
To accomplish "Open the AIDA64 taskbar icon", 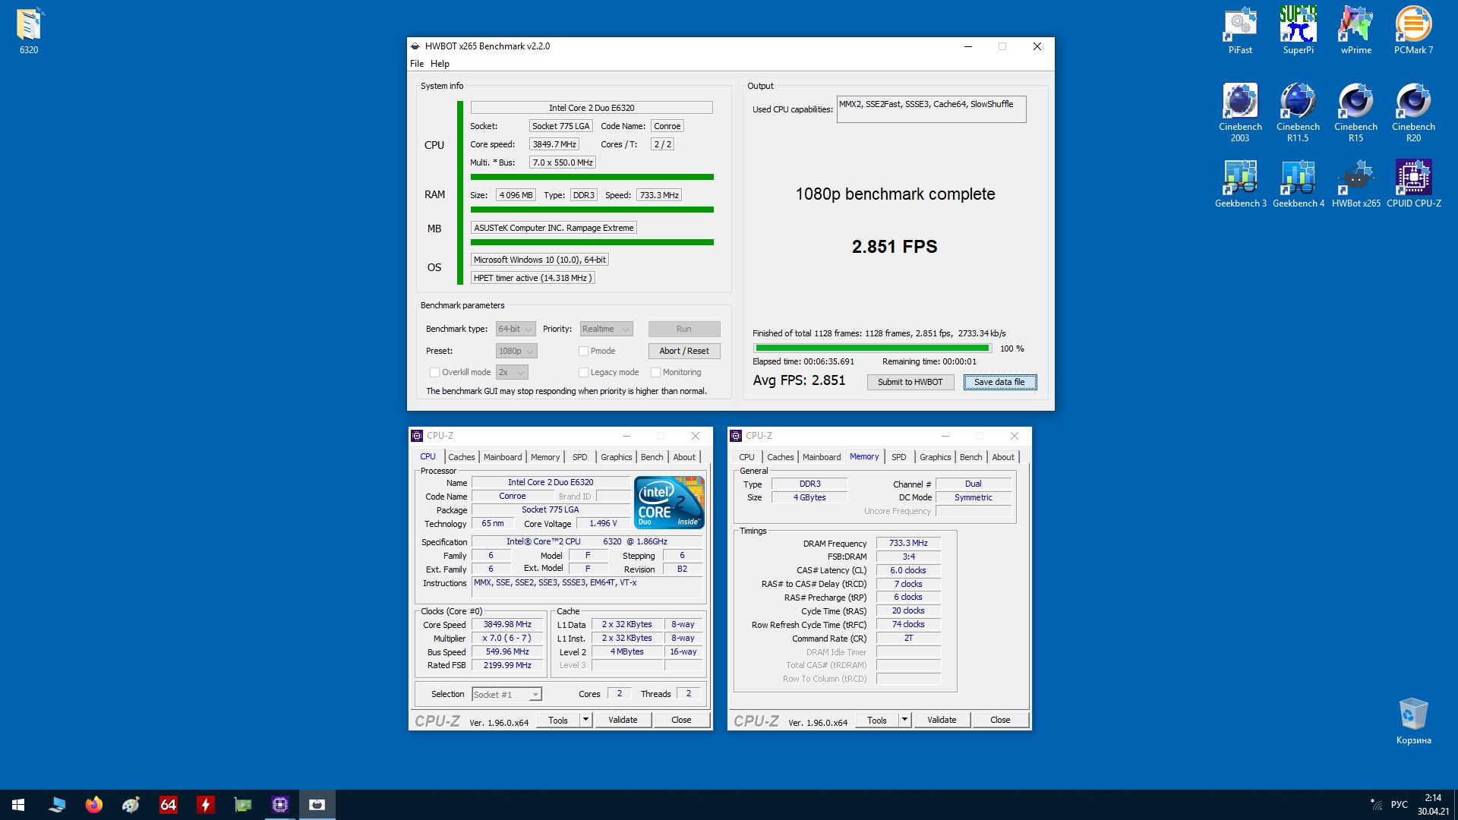I will [169, 805].
